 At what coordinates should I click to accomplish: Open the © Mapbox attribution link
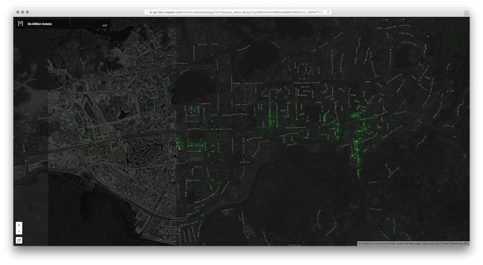365,243
